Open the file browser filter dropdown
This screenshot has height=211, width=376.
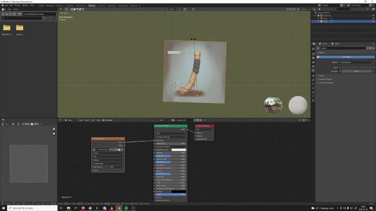53,18
